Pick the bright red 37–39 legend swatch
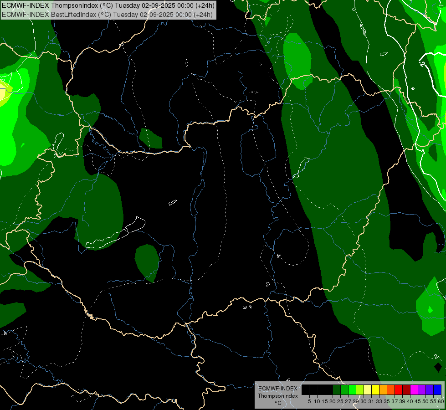The width and height of the screenshot is (446, 410). pos(399,389)
